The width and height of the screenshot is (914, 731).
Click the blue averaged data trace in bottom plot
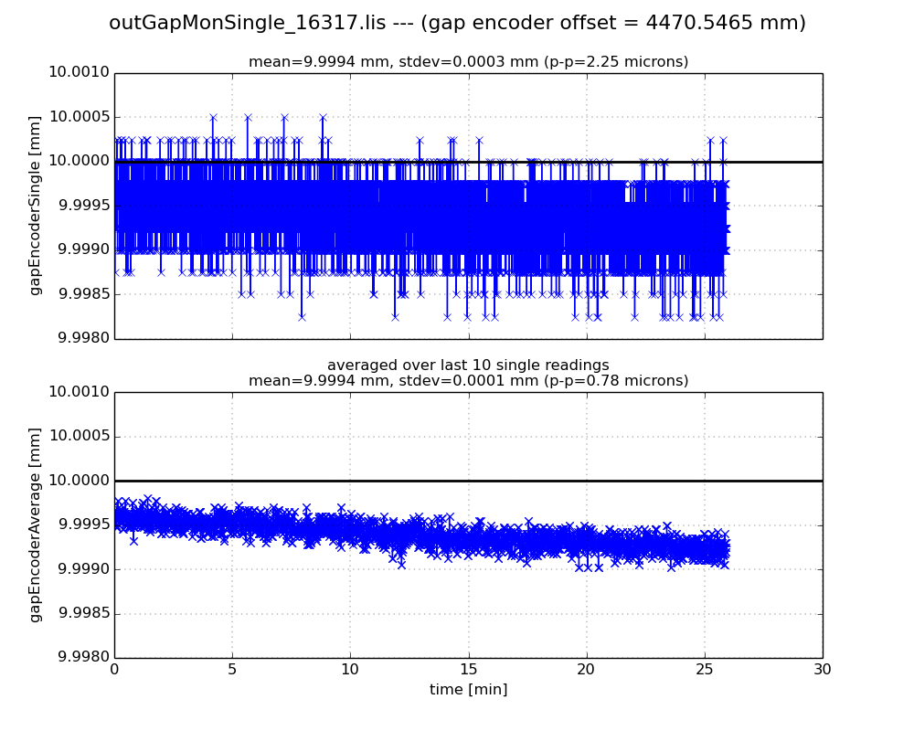[x=411, y=533]
